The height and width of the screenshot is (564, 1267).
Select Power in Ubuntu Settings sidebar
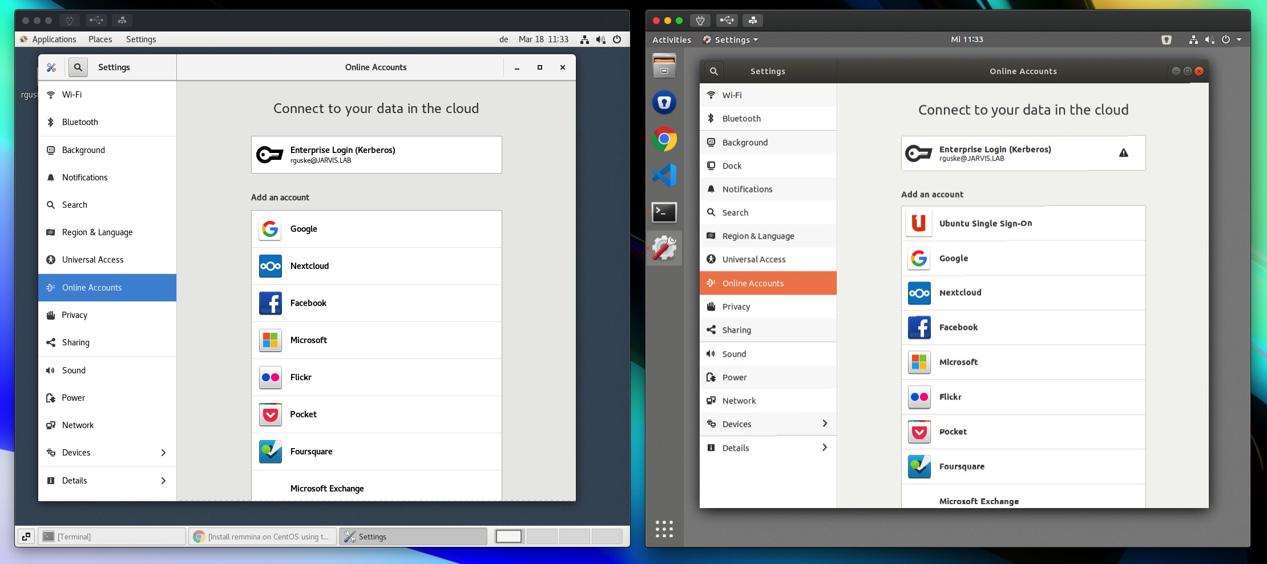(x=768, y=377)
